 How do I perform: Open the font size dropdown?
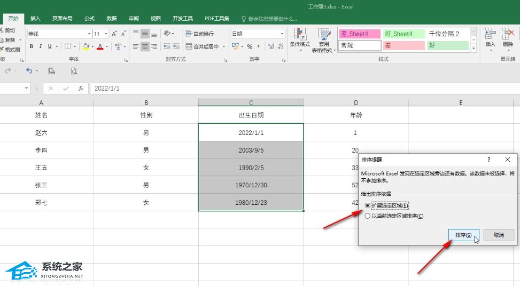tap(106, 34)
